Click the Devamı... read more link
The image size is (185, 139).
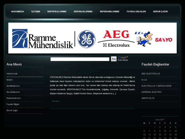56,101
